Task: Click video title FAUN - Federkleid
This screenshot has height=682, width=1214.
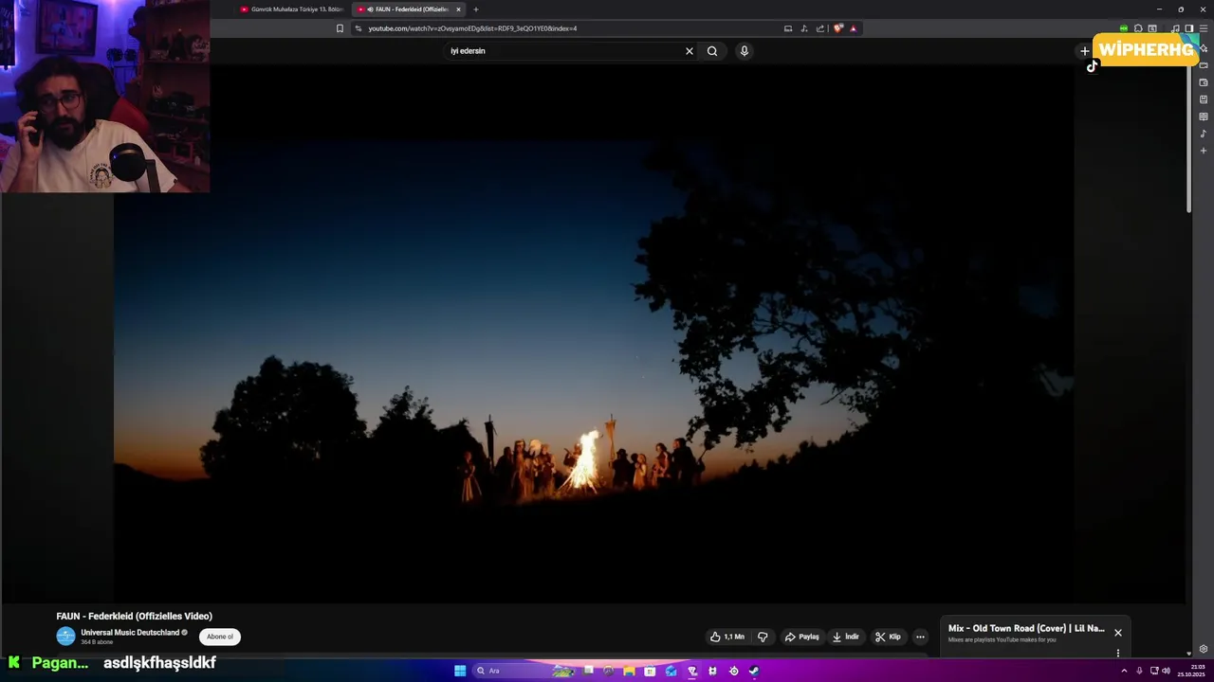Action: tap(134, 616)
